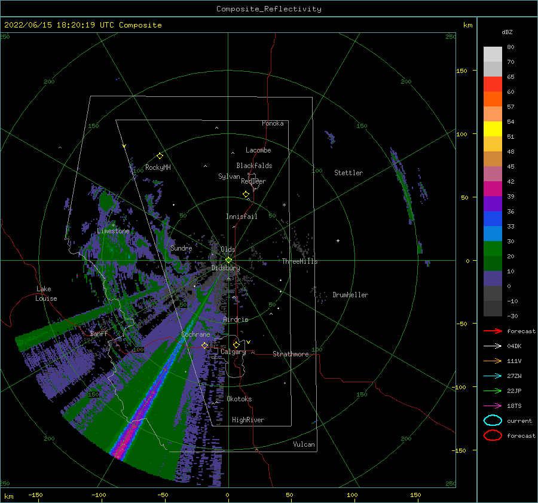Viewport: 538px width, 503px height.
Task: Click the magenta 39-42 dBZ color band
Action: 493,189
